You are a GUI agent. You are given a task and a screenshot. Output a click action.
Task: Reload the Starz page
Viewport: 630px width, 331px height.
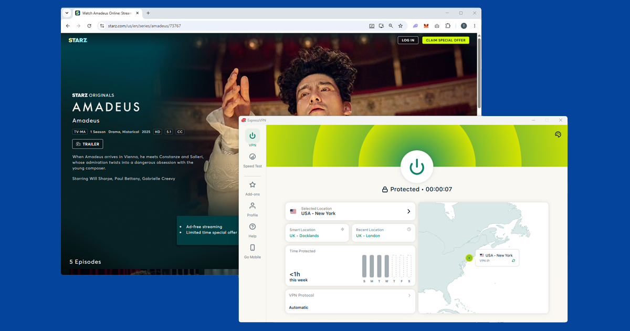89,26
